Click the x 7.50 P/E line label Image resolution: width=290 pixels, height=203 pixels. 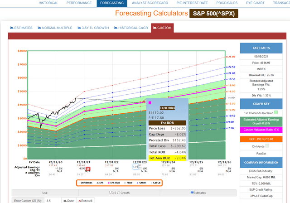(230, 128)
